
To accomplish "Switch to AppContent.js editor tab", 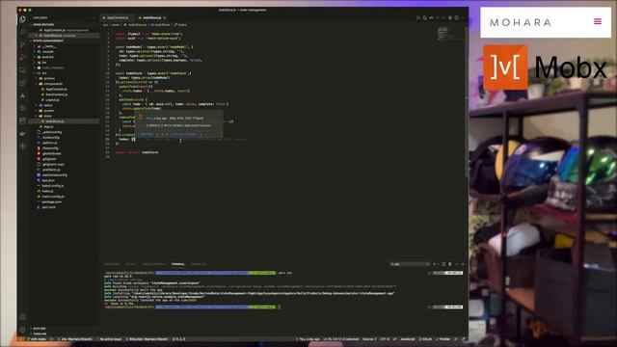I will [117, 17].
